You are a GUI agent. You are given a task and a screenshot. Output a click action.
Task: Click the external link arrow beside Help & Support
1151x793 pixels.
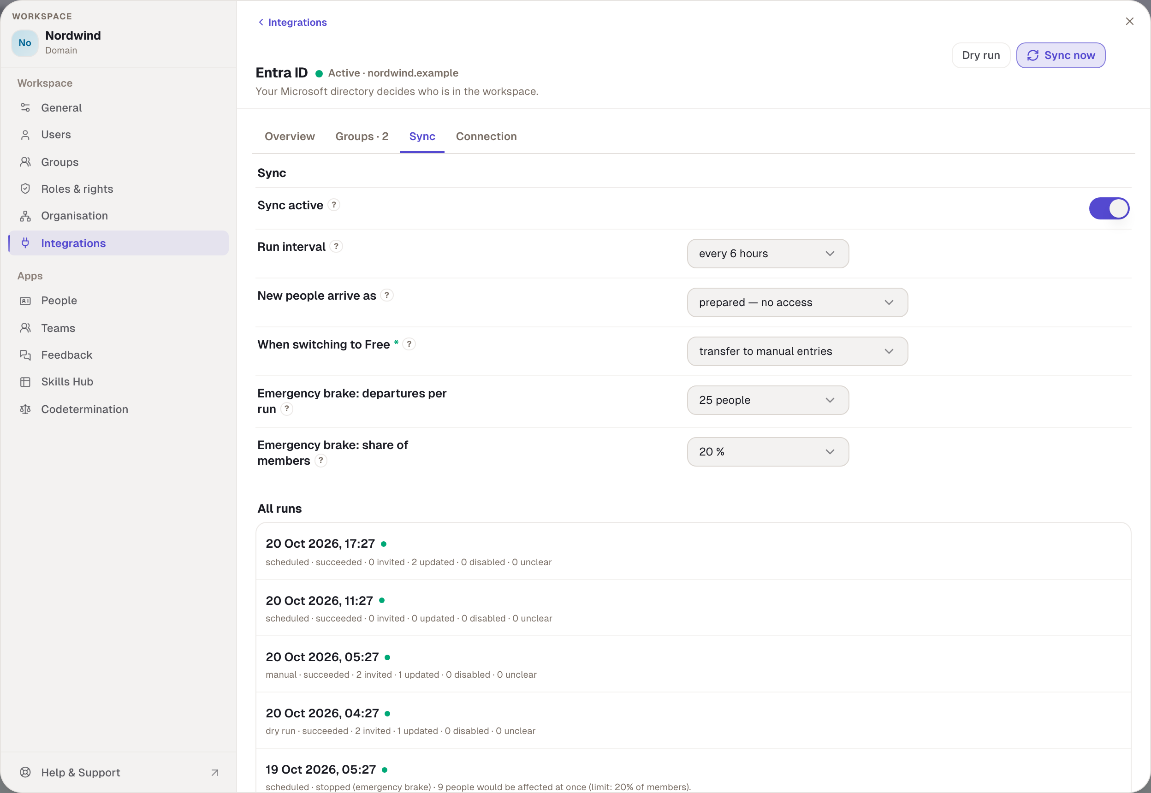(215, 773)
